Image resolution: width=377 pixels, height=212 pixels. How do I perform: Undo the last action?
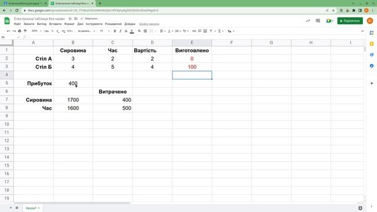point(8,31)
